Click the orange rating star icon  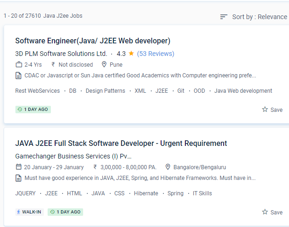131,54
